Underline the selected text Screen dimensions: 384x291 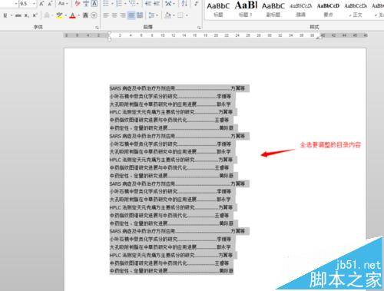click(x=5, y=15)
